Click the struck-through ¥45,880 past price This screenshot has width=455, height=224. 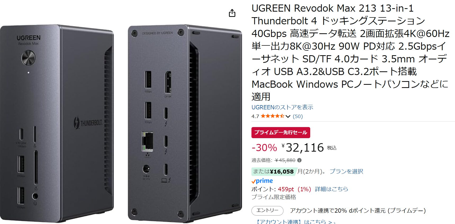(x=285, y=160)
